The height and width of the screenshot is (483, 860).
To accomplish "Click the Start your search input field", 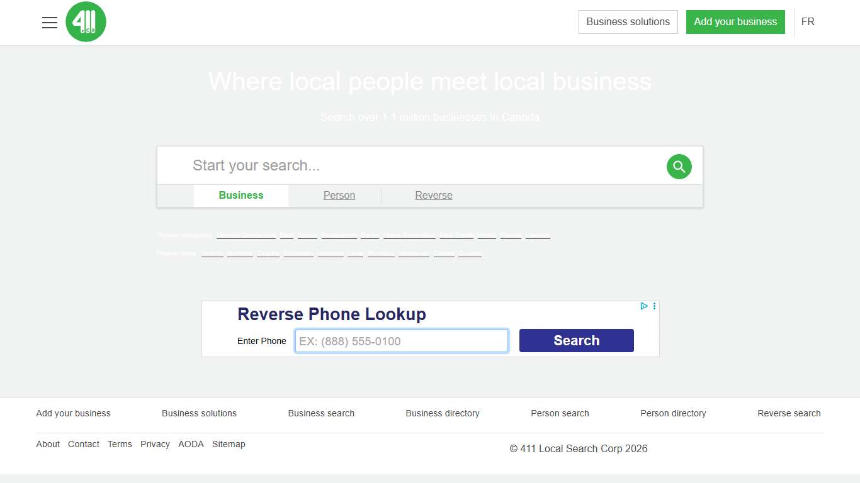I will pos(378,165).
